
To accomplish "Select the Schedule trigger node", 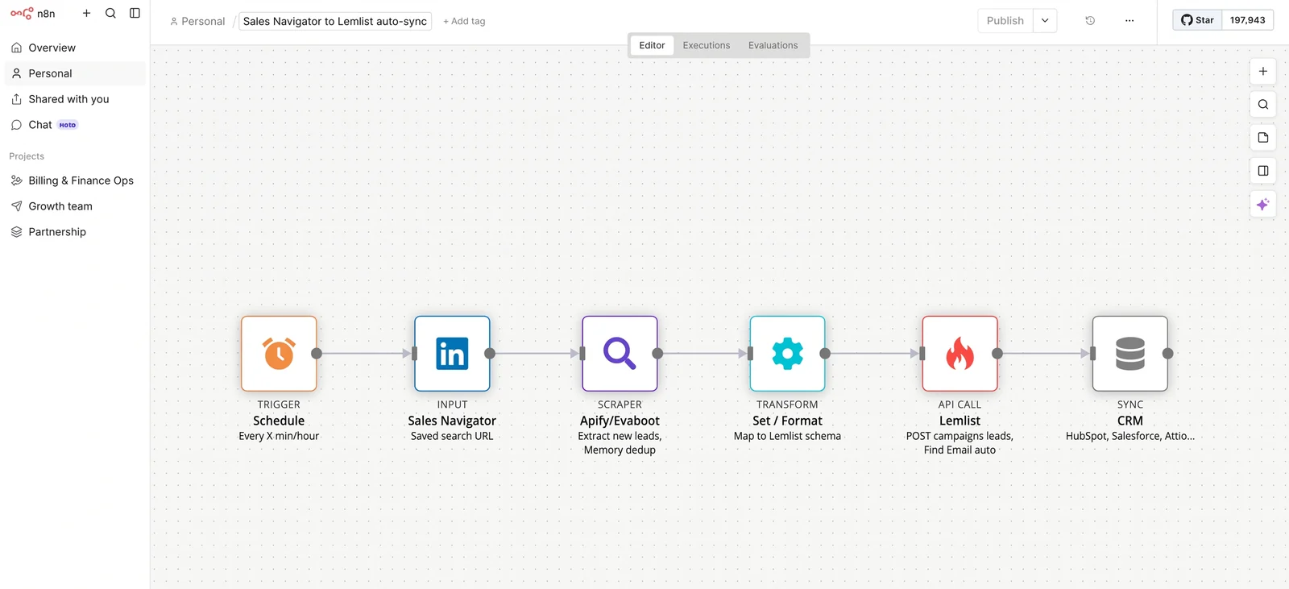I will [x=279, y=354].
